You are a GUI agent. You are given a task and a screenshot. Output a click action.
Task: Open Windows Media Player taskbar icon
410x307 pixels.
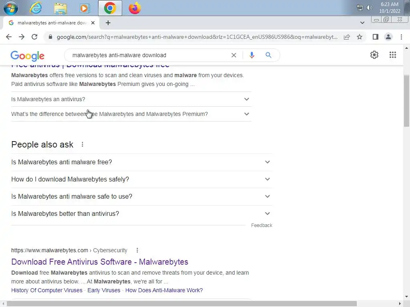84,8
